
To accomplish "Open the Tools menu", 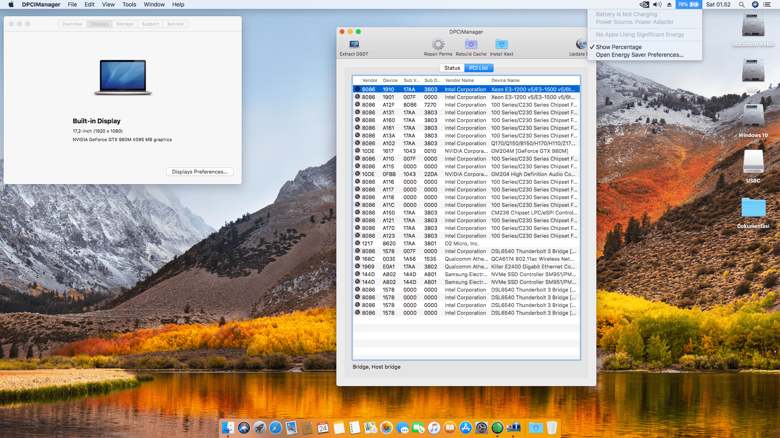I will coord(129,4).
